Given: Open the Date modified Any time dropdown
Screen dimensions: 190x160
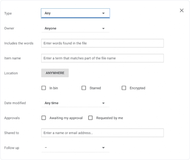Looking at the screenshot, I should point(75,103).
